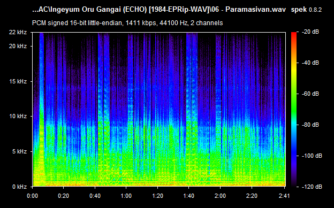Click the 1:40 time axis marker

189,196
